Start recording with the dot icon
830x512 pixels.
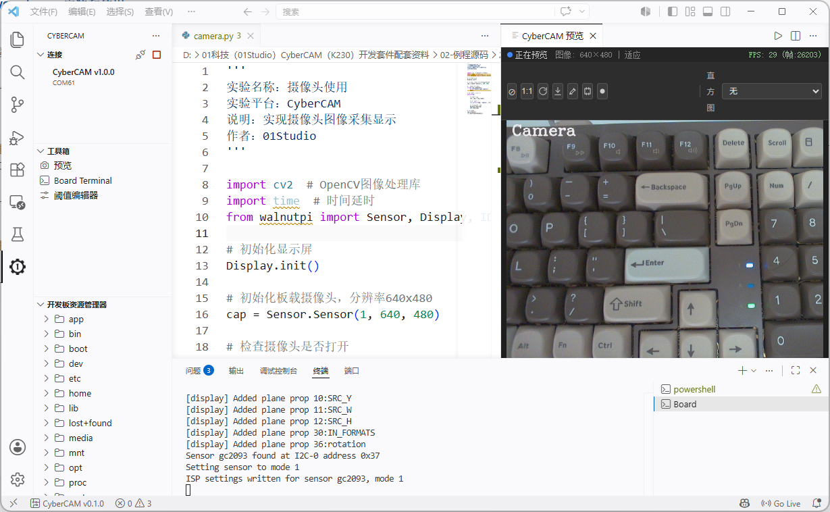click(602, 91)
